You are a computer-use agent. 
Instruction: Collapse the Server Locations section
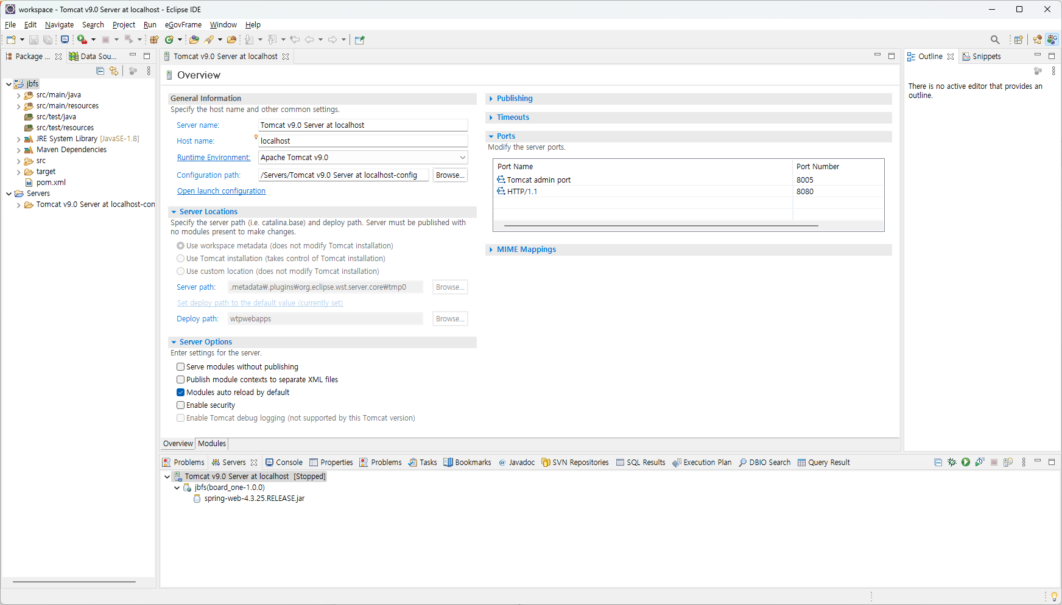coord(174,212)
